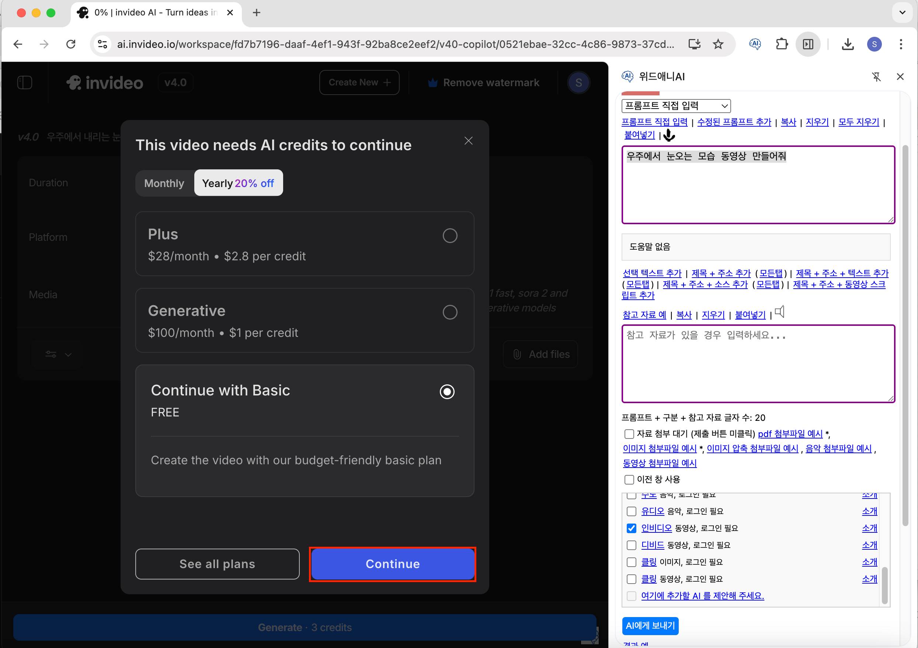The image size is (918, 648).
Task: Enable the 이전 창 사용 checkbox
Action: point(629,479)
